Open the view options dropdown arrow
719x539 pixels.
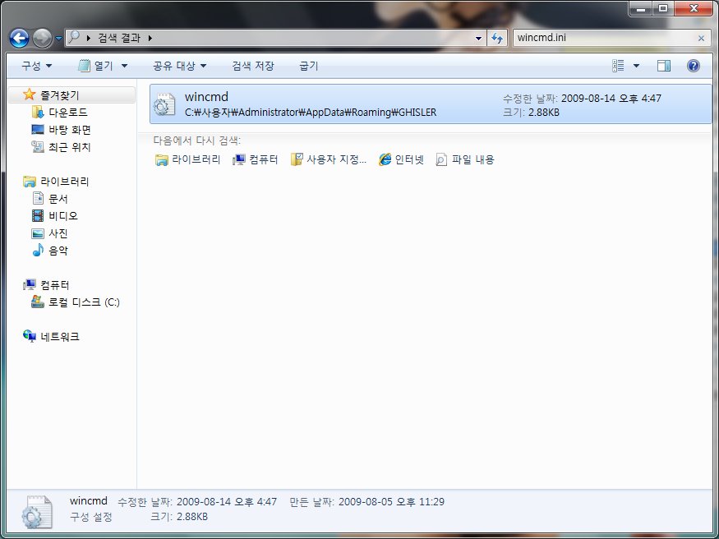tap(636, 66)
